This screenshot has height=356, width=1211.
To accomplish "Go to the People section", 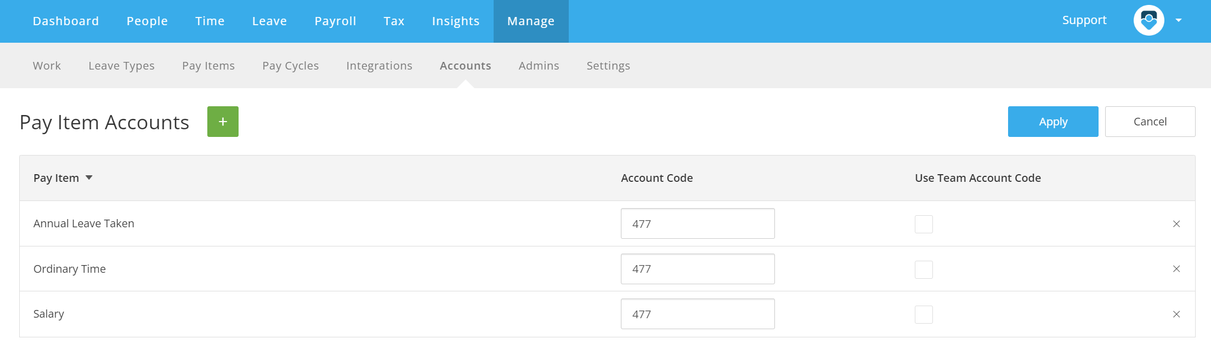I will (147, 21).
